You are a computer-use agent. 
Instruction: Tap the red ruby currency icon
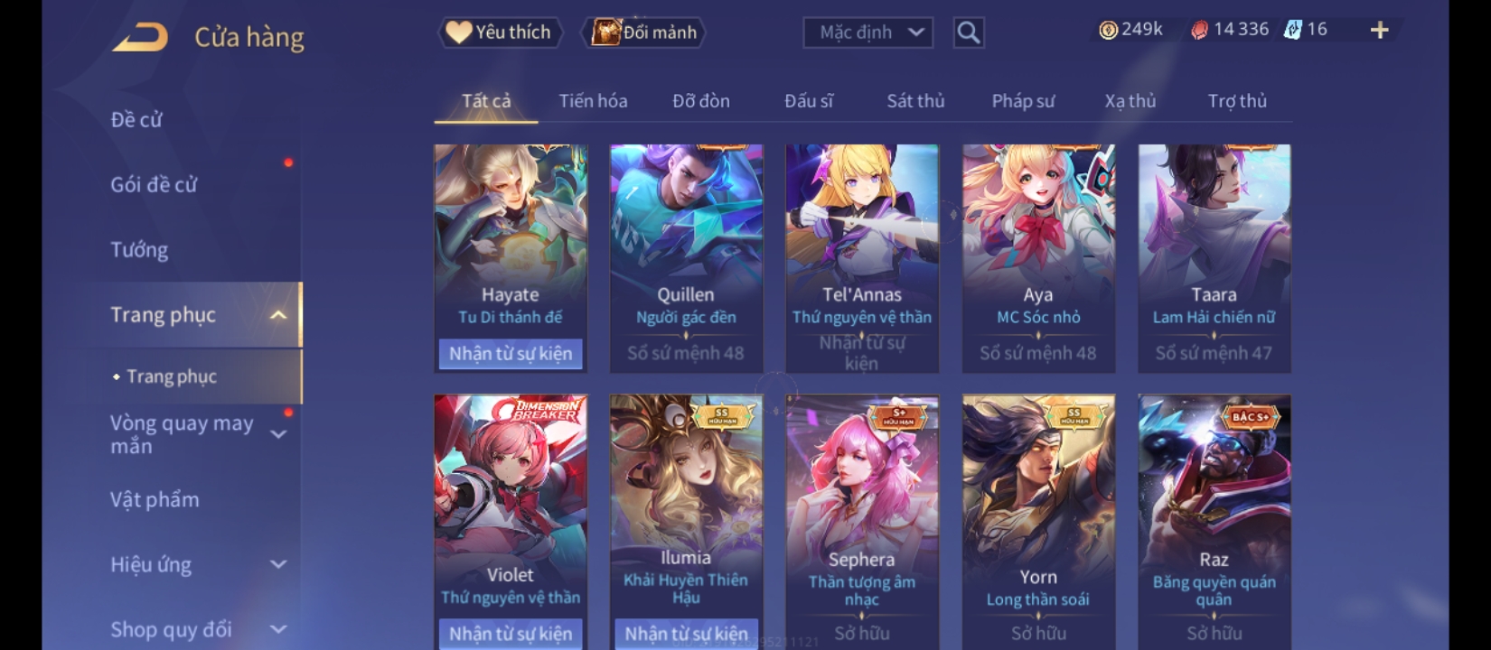pos(1199,31)
